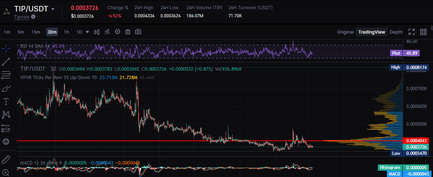Click the 0.0007000 price axis label
433x177 pixels.
pyautogui.click(x=416, y=88)
